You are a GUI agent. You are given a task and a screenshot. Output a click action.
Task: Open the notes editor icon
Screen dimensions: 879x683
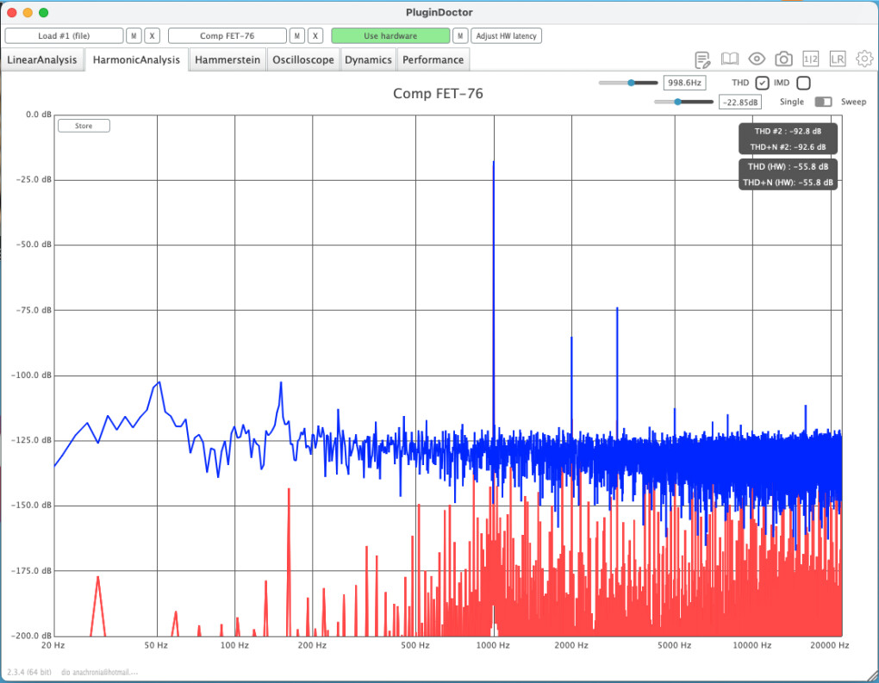702,59
